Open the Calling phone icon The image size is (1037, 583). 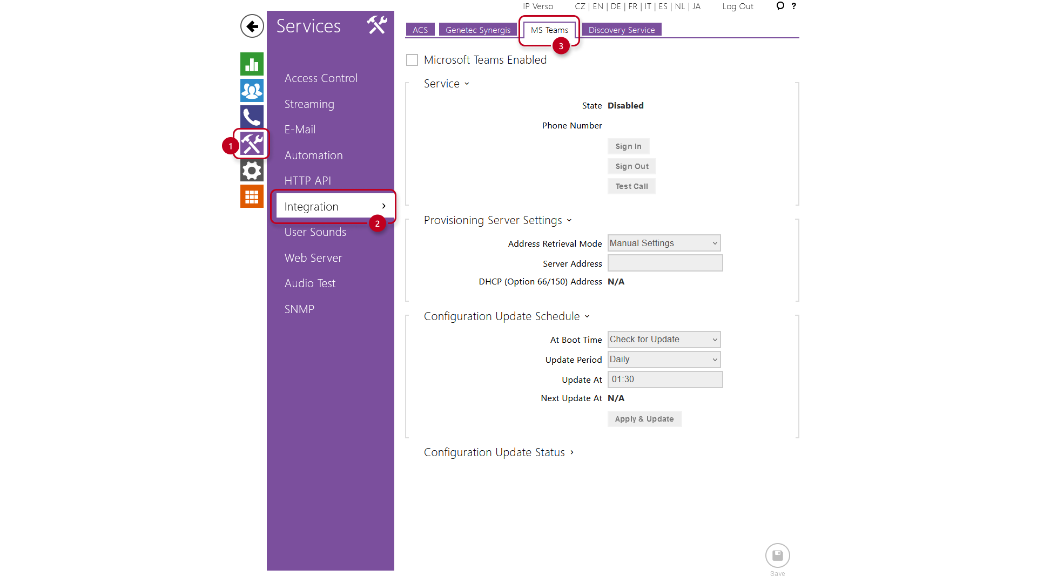click(252, 117)
